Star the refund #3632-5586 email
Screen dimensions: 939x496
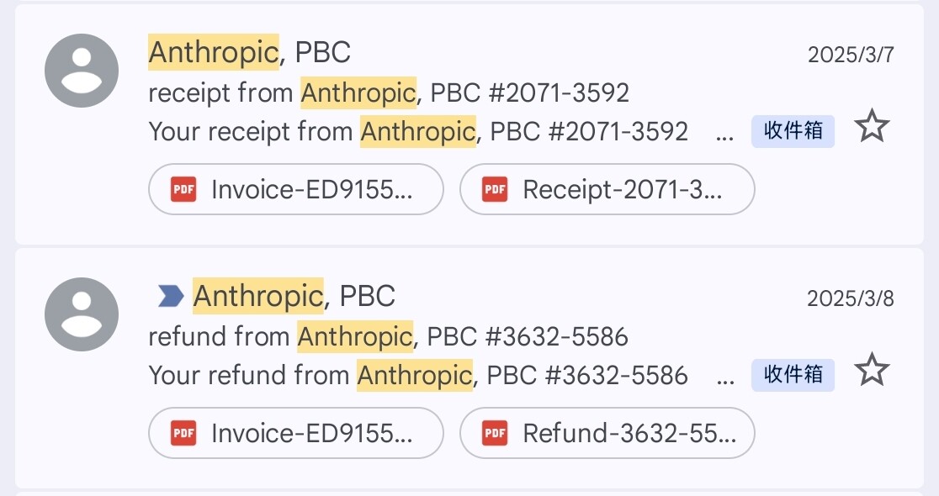(872, 370)
